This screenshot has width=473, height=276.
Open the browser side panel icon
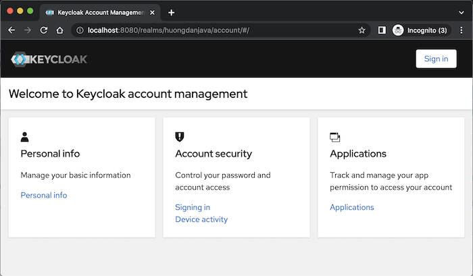pyautogui.click(x=382, y=30)
